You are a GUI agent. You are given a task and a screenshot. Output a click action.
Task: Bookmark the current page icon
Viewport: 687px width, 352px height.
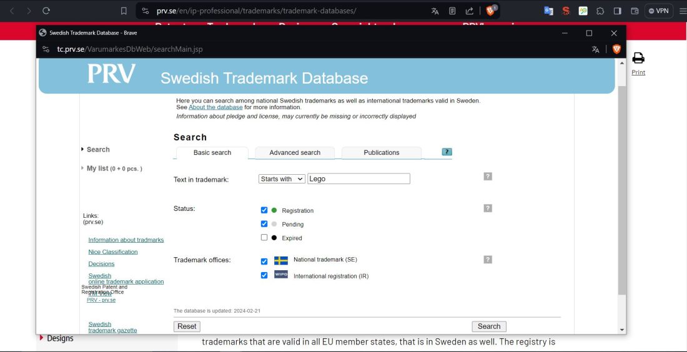point(124,11)
